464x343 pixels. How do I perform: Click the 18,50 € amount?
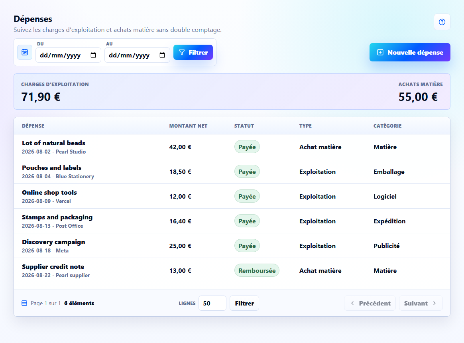pyautogui.click(x=180, y=172)
